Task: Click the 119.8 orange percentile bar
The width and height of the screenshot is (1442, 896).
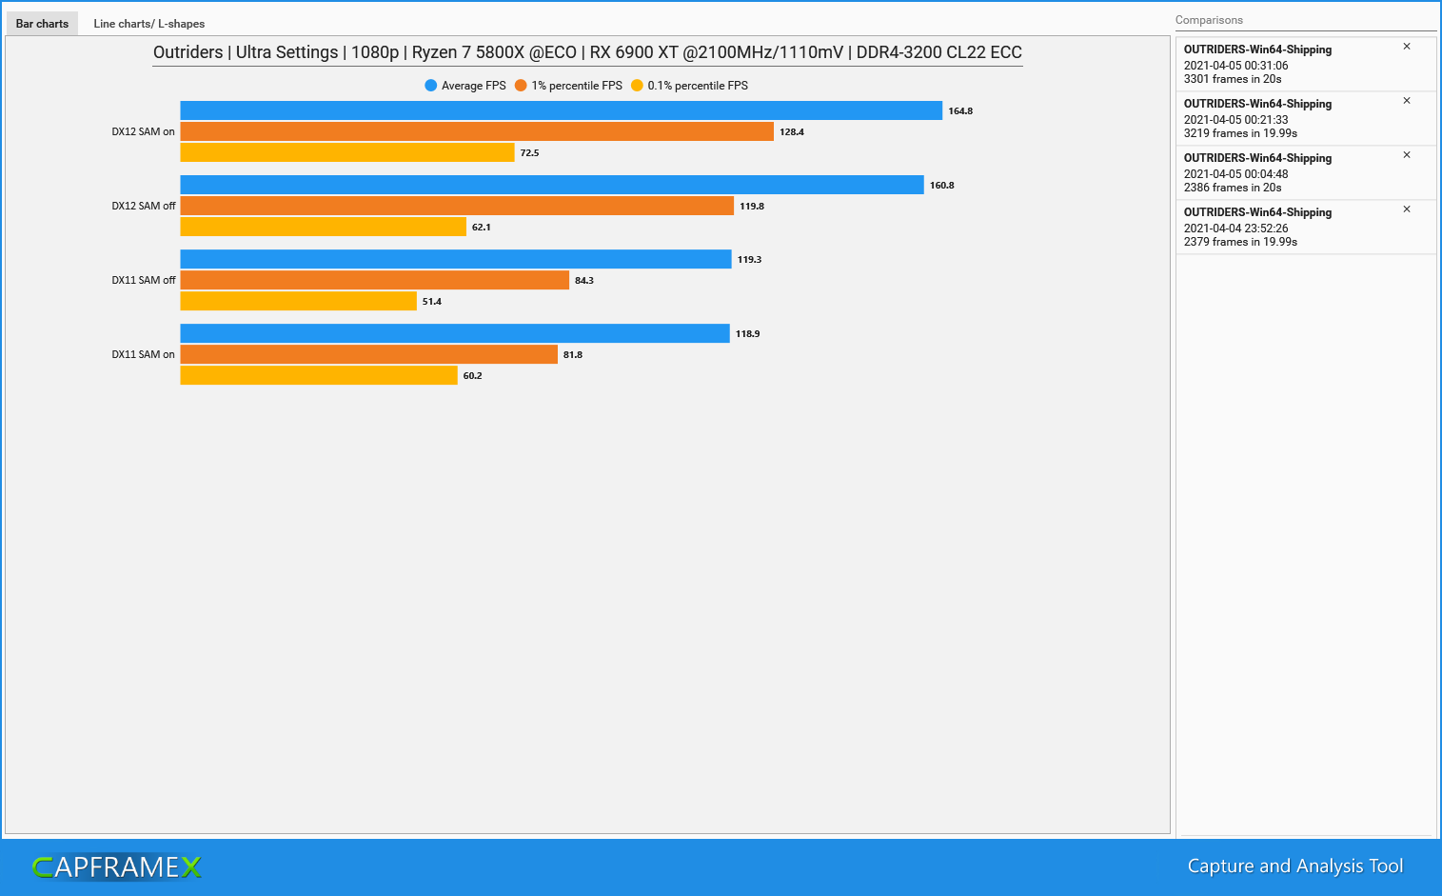Action: point(457,207)
